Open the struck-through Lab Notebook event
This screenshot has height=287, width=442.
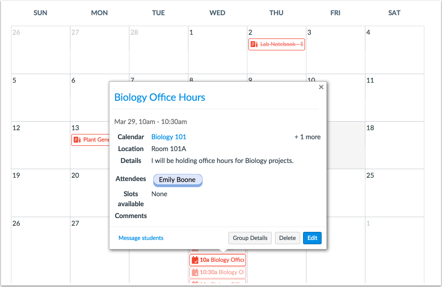pyautogui.click(x=282, y=44)
